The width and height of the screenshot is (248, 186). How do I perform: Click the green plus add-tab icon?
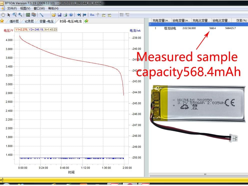click(x=86, y=21)
